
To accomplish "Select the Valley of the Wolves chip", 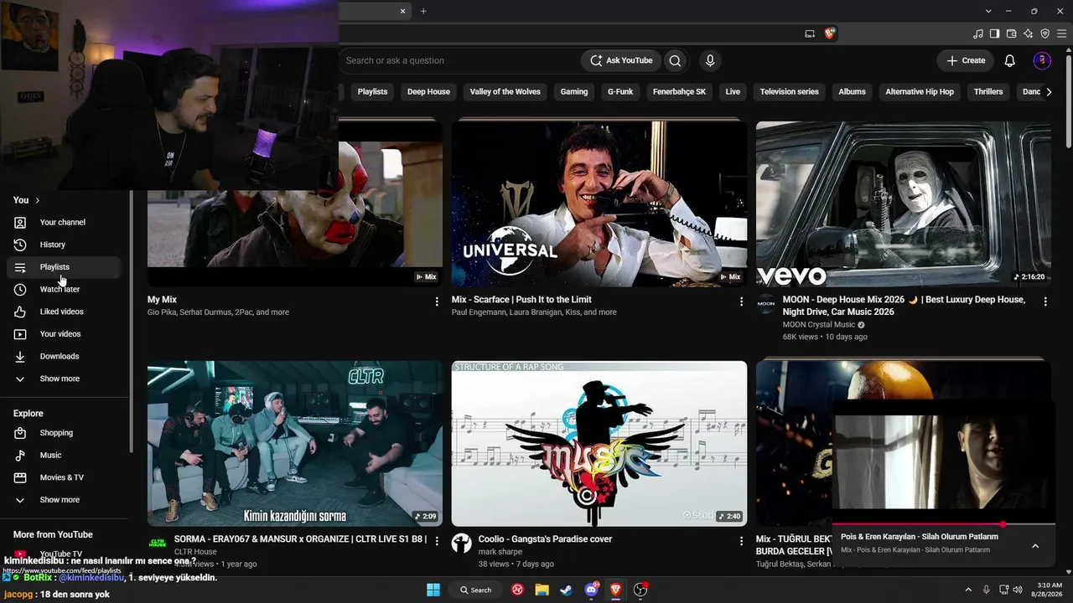I will [505, 92].
